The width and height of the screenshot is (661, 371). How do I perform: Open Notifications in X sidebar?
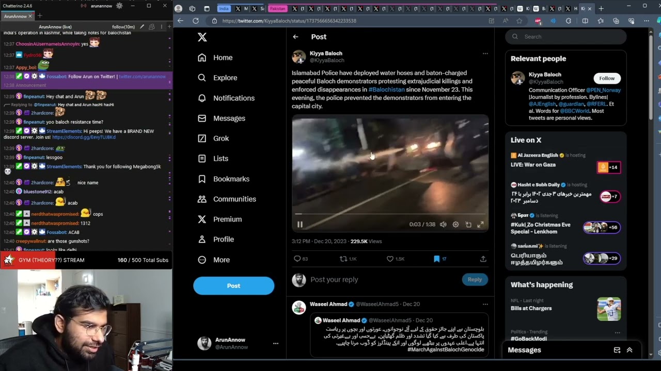226,98
